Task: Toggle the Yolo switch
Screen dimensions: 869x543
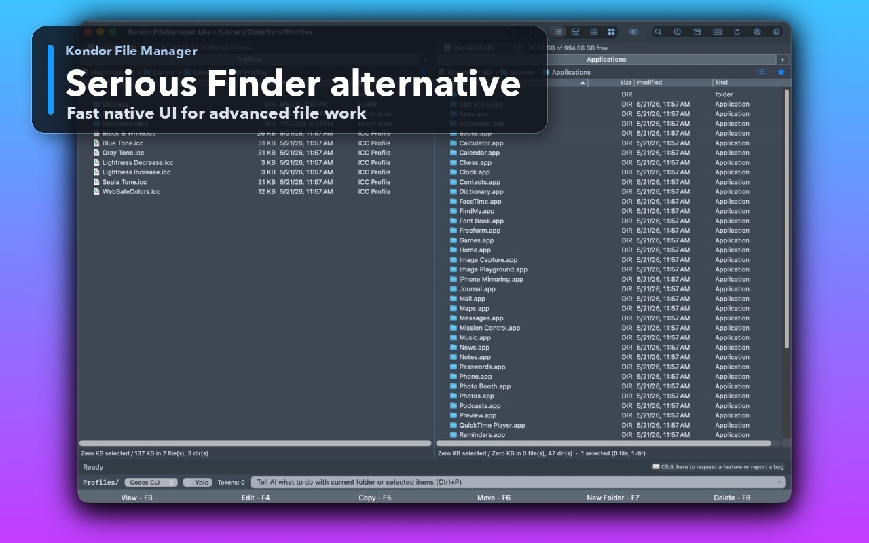Action: pos(198,483)
